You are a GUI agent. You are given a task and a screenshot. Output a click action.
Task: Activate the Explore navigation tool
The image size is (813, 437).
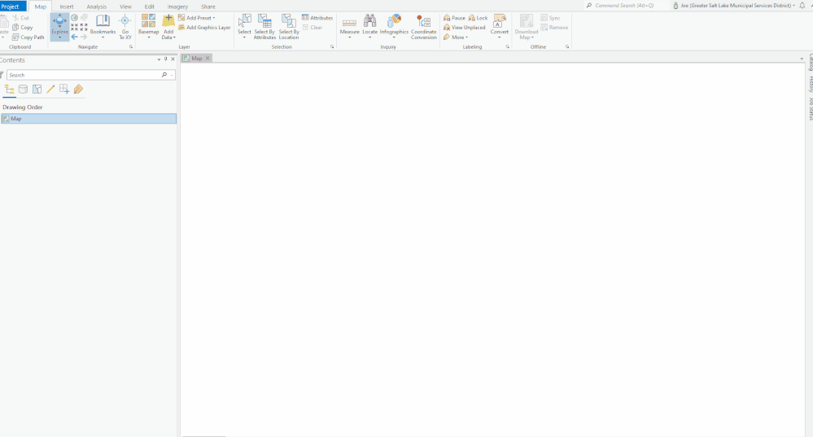click(x=59, y=24)
